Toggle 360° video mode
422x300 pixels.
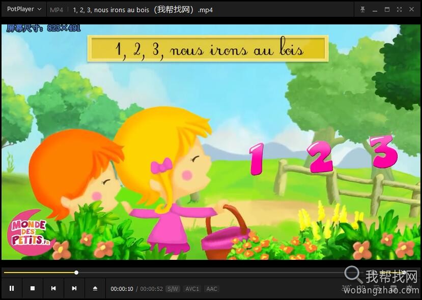[x=346, y=288]
